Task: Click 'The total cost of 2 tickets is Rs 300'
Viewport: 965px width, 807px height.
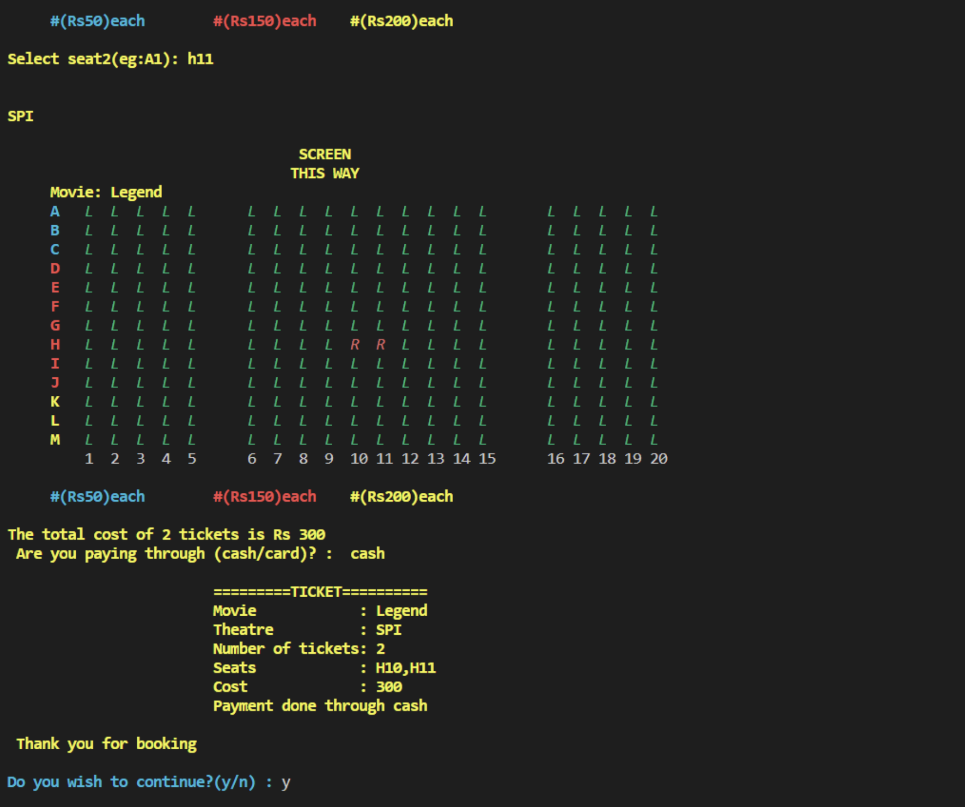Action: [x=166, y=535]
